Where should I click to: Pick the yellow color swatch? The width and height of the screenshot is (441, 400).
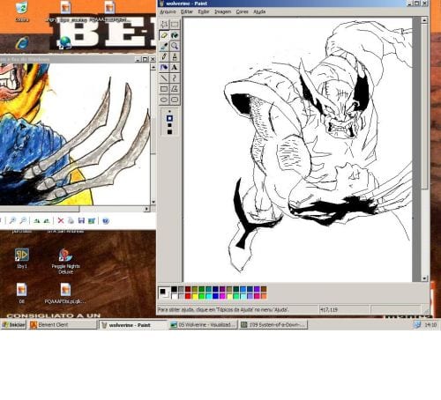pyautogui.click(x=195, y=296)
